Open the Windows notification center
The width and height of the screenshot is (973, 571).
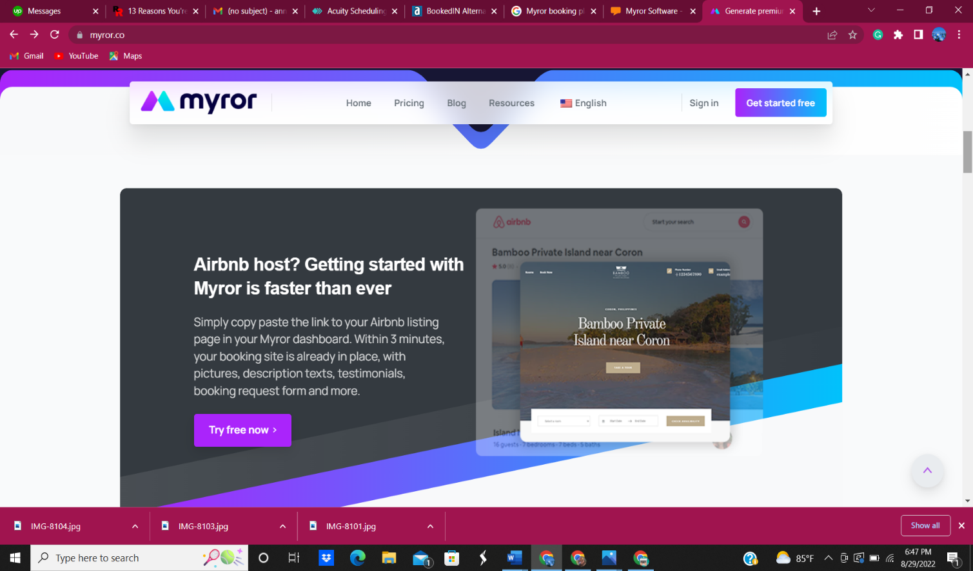[954, 557]
